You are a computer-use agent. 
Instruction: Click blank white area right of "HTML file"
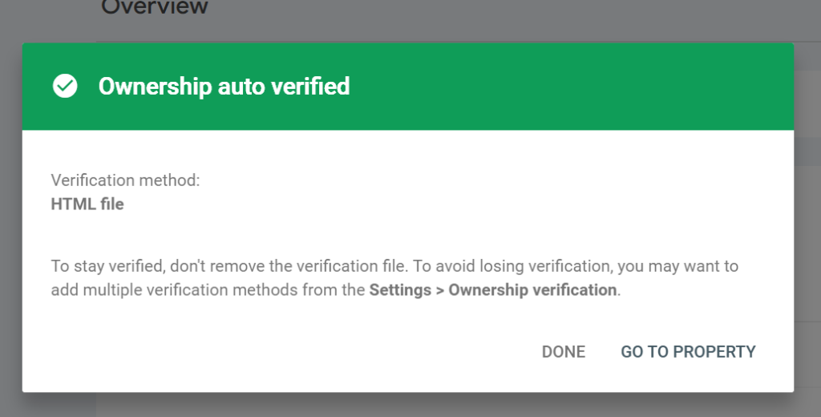(x=401, y=204)
